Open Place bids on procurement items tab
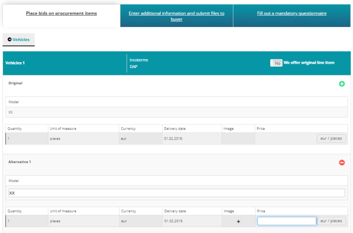This screenshot has width=353, height=233. point(61,13)
